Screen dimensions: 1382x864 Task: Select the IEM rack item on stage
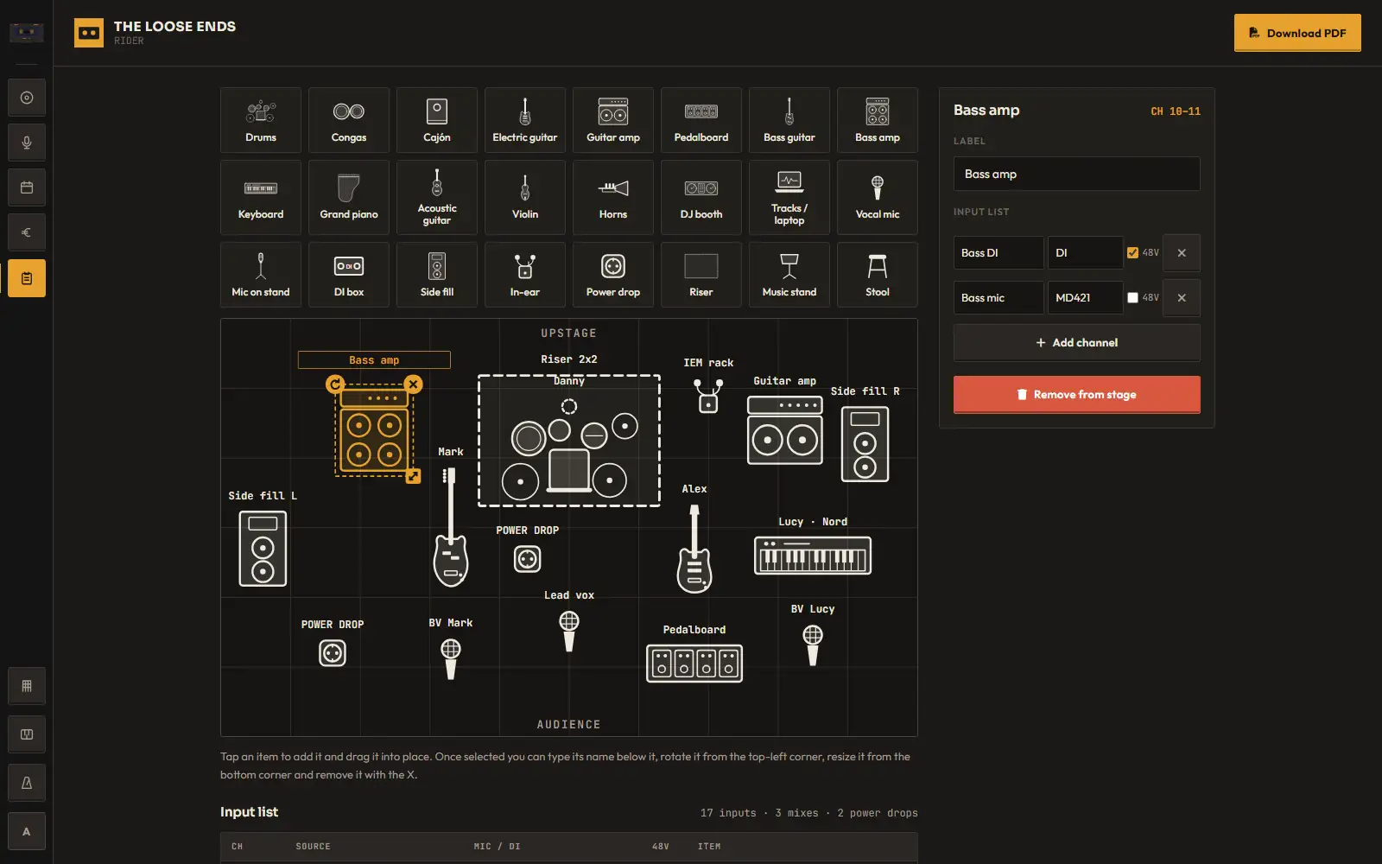[x=708, y=397]
